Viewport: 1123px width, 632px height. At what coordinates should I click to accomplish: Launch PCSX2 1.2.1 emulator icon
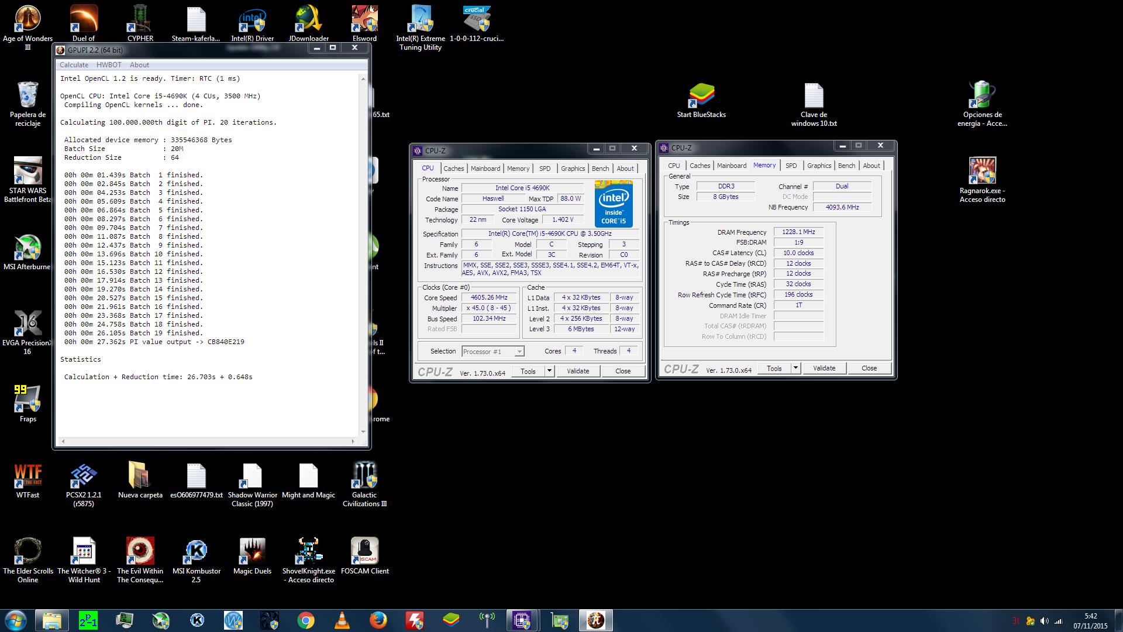click(84, 484)
